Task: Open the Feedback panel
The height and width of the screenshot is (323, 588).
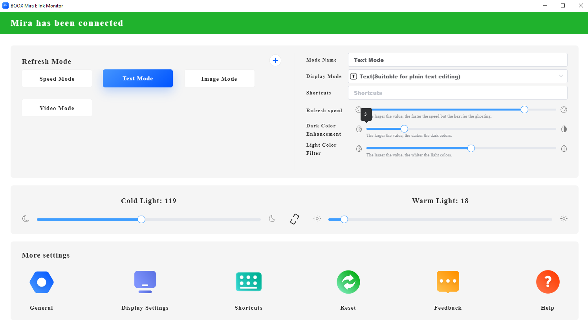Action: (x=448, y=282)
